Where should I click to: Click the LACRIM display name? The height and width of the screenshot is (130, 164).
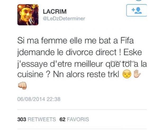[55, 11]
